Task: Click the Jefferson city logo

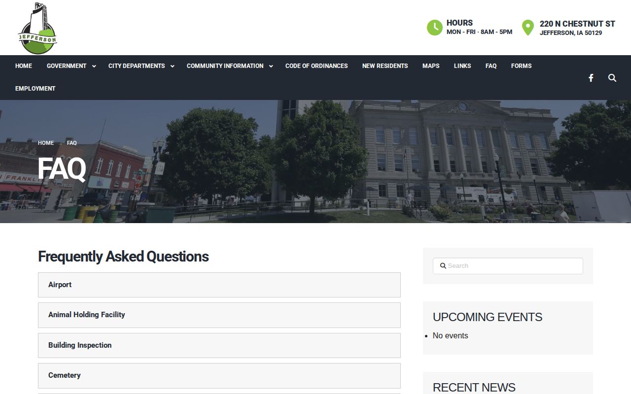Action: tap(37, 28)
